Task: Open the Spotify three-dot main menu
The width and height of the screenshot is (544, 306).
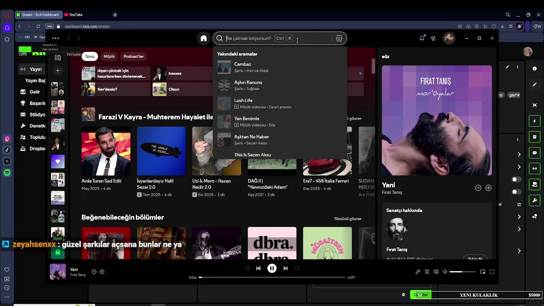Action: 55,38
